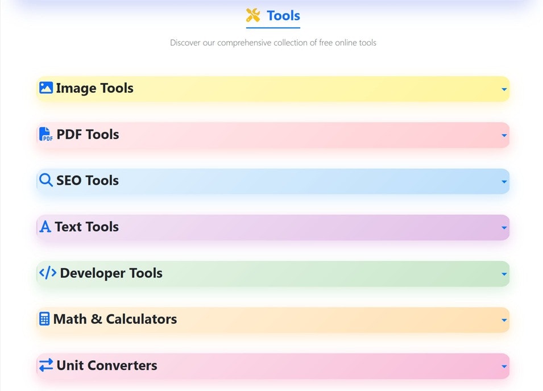Expand the Image Tools section chevron

click(503, 89)
